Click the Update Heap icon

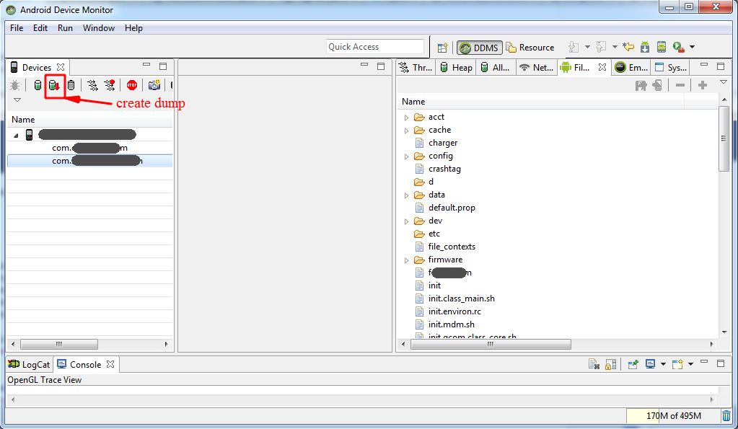tap(38, 85)
